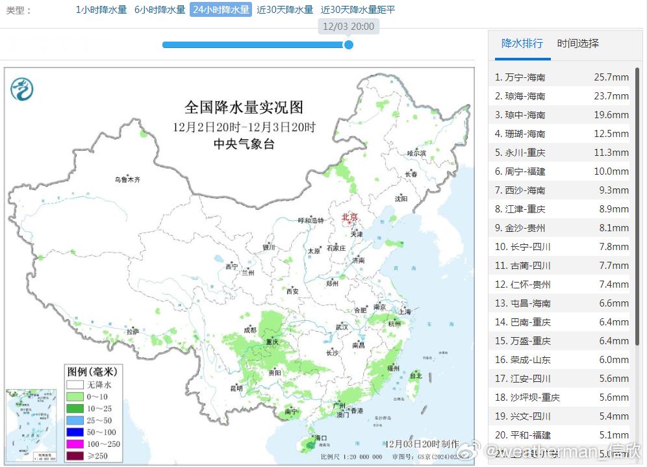Click the South China Sea inset map

point(31,425)
